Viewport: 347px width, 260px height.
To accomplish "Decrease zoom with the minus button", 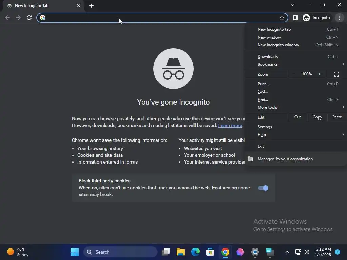I will click(x=294, y=74).
